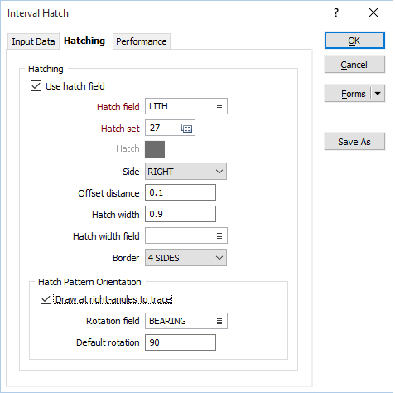The height and width of the screenshot is (393, 395).
Task: Select the Hatching tab
Action: click(84, 41)
